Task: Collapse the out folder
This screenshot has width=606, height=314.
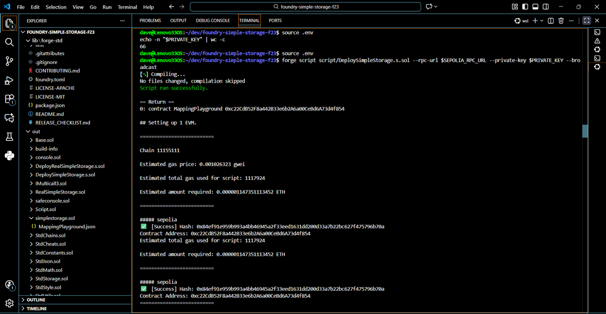Action: [76, 131]
